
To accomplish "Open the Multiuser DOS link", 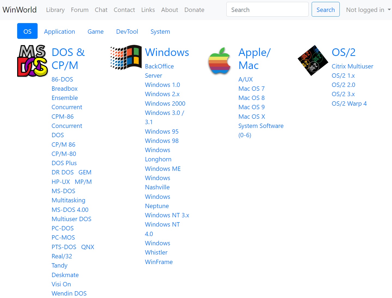I will pos(71,219).
